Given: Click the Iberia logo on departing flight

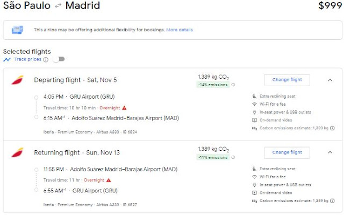Looking at the screenshot, I should coord(17,80).
